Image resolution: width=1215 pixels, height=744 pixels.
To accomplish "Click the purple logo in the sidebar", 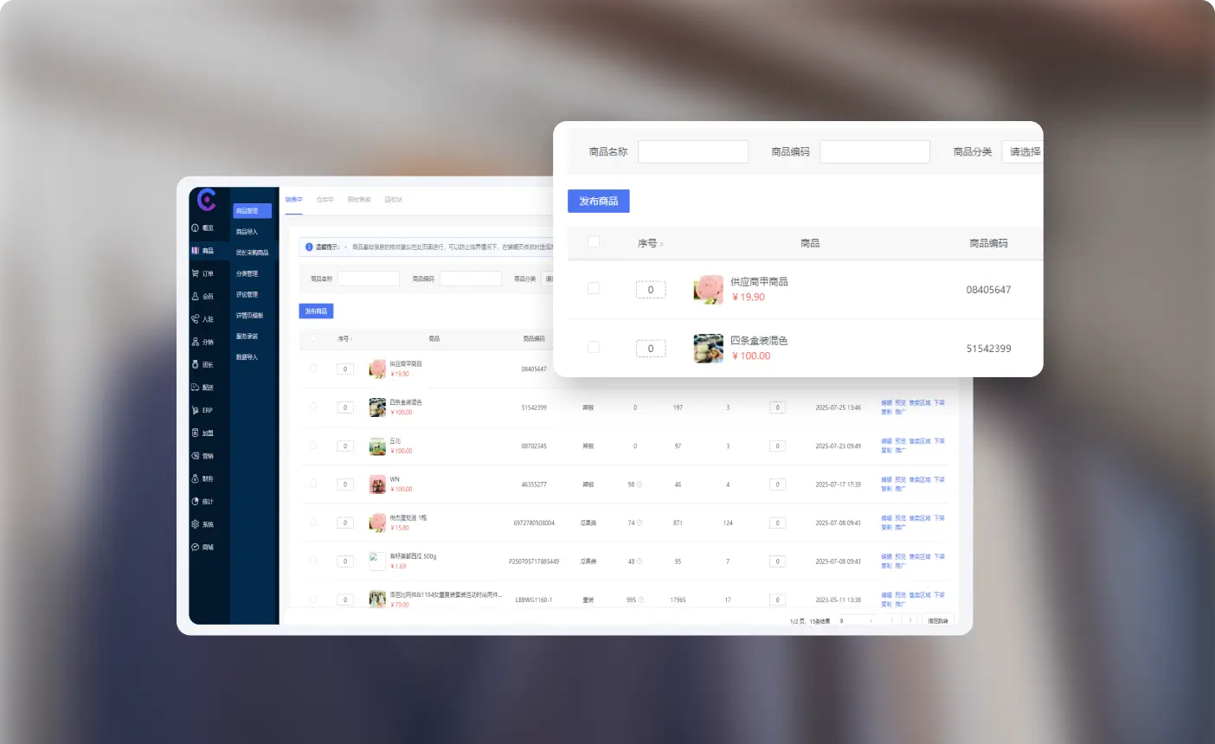I will pos(207,200).
